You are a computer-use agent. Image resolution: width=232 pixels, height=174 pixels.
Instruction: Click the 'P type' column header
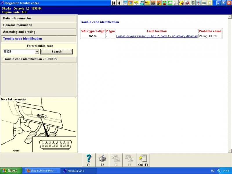[x=110, y=31]
